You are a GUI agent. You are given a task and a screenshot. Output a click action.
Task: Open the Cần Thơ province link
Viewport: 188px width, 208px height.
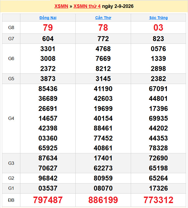click(103, 18)
